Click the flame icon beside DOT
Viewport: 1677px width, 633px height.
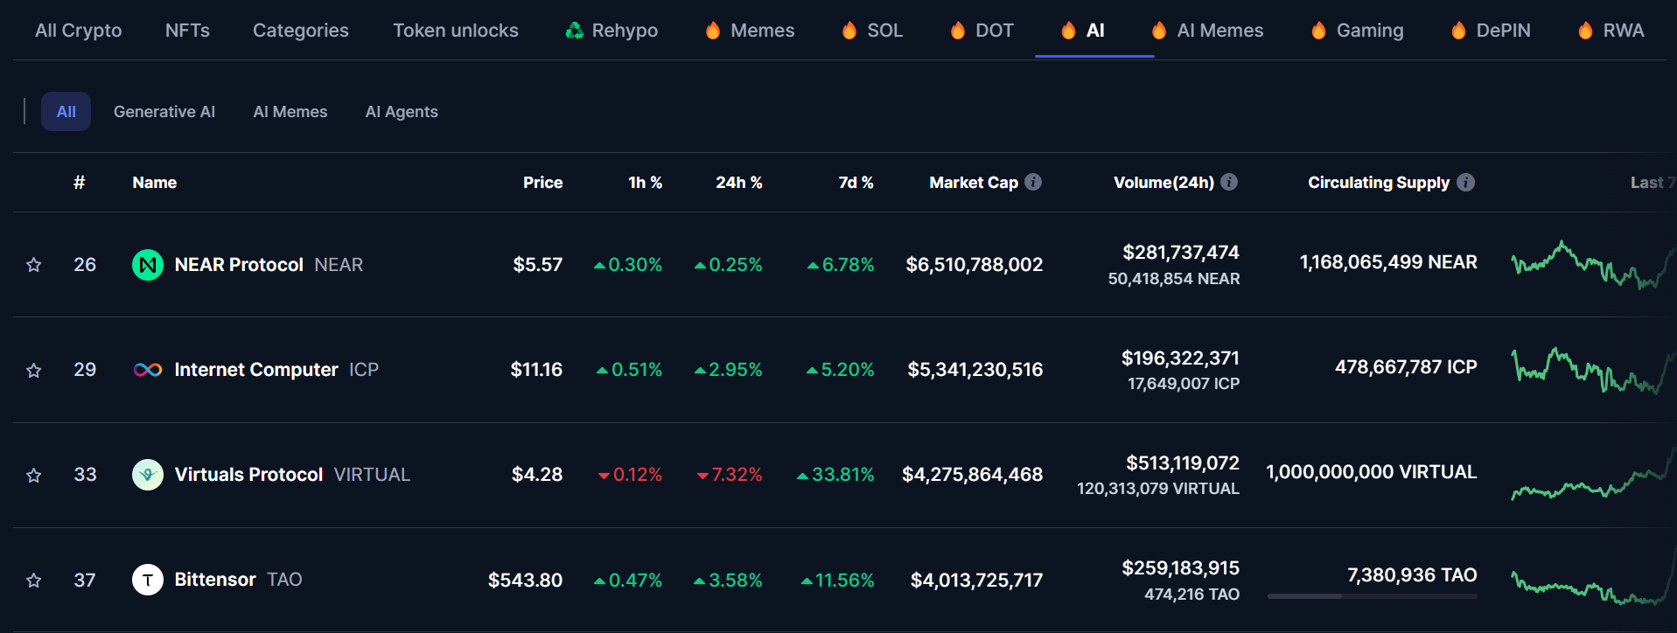click(958, 31)
